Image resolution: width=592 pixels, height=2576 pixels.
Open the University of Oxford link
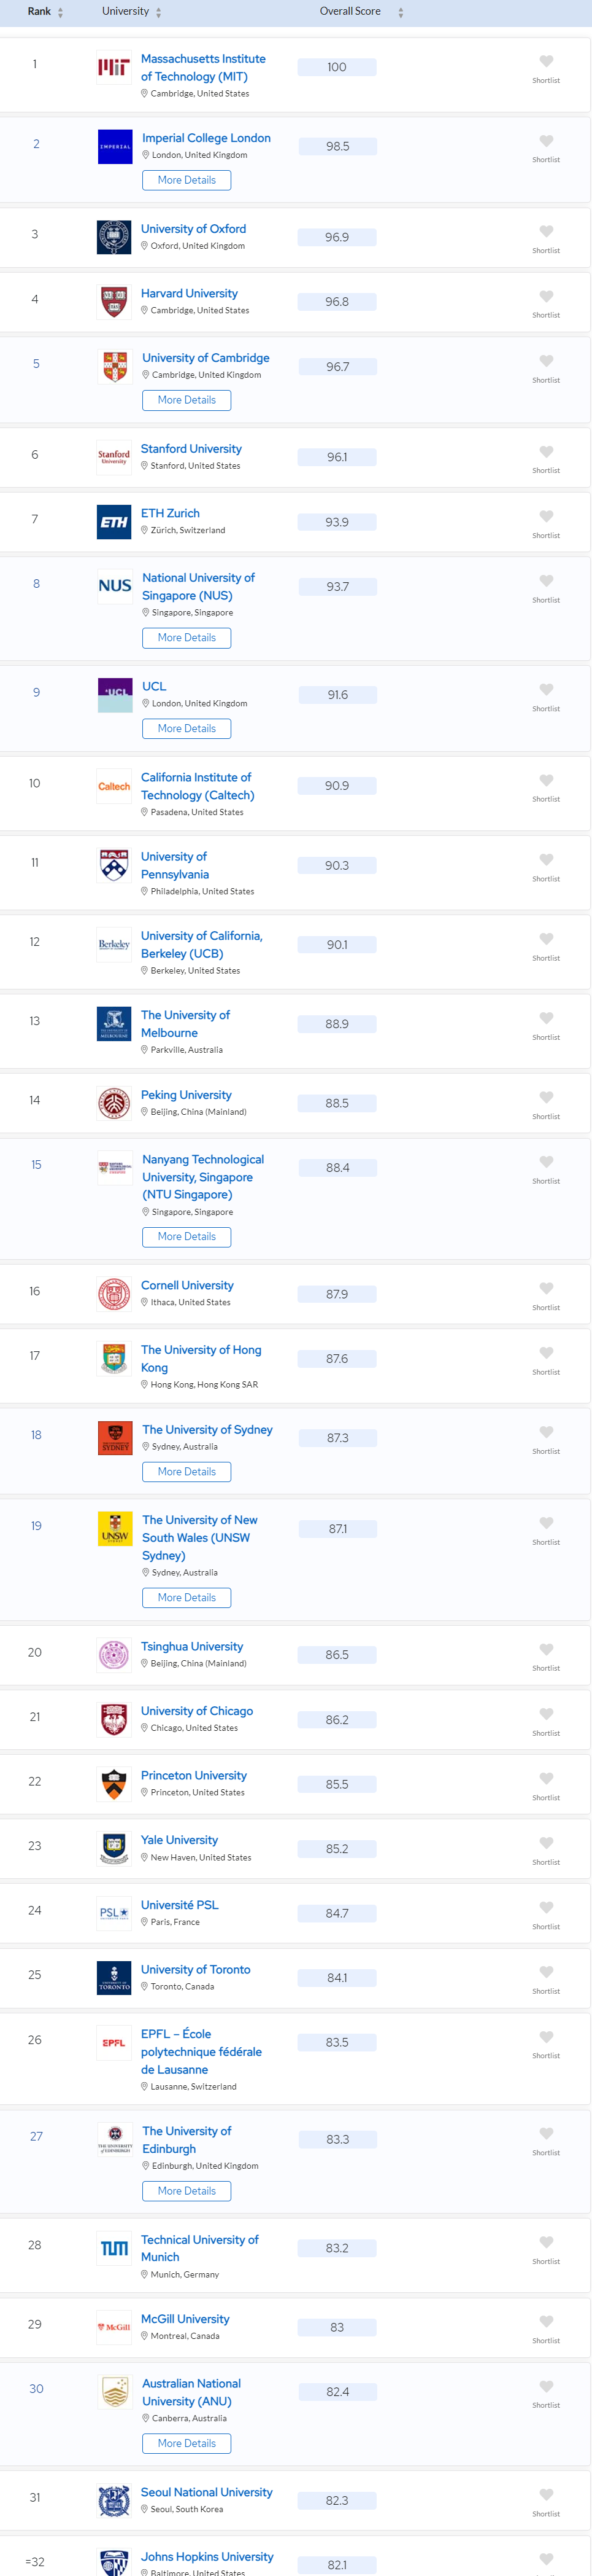click(x=194, y=229)
